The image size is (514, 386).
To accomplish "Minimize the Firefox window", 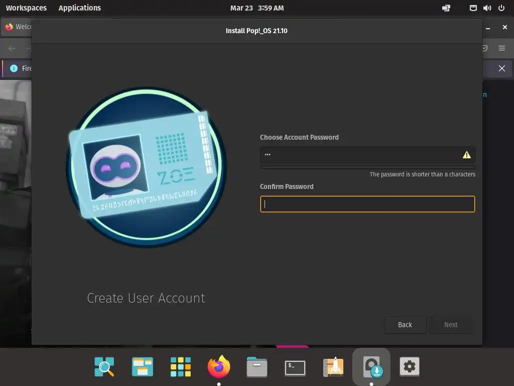I will [488, 28].
